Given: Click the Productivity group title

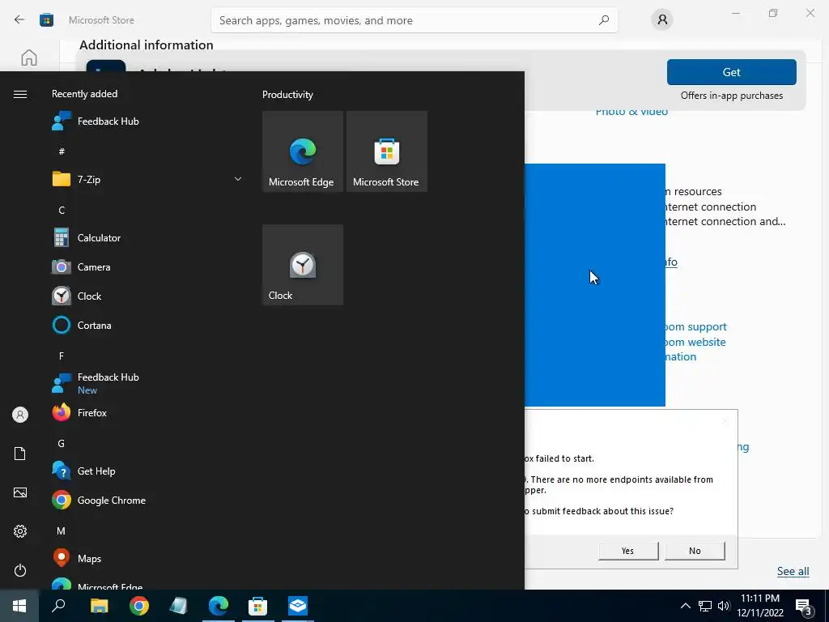Looking at the screenshot, I should 287,95.
